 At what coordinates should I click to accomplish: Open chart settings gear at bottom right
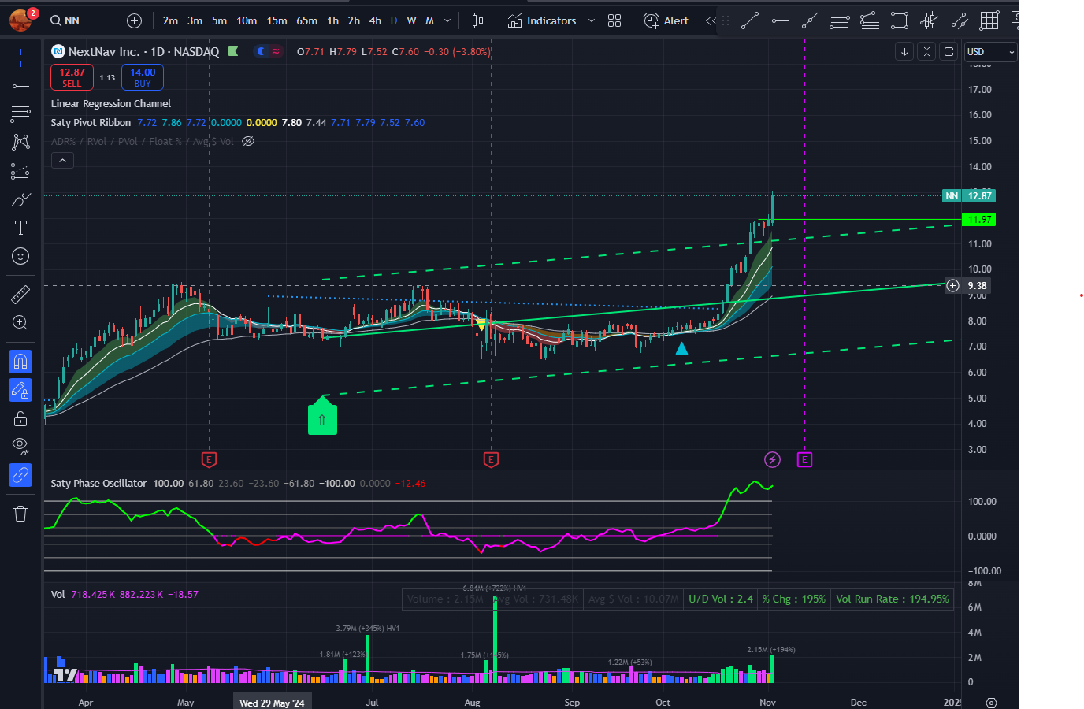pos(992,703)
